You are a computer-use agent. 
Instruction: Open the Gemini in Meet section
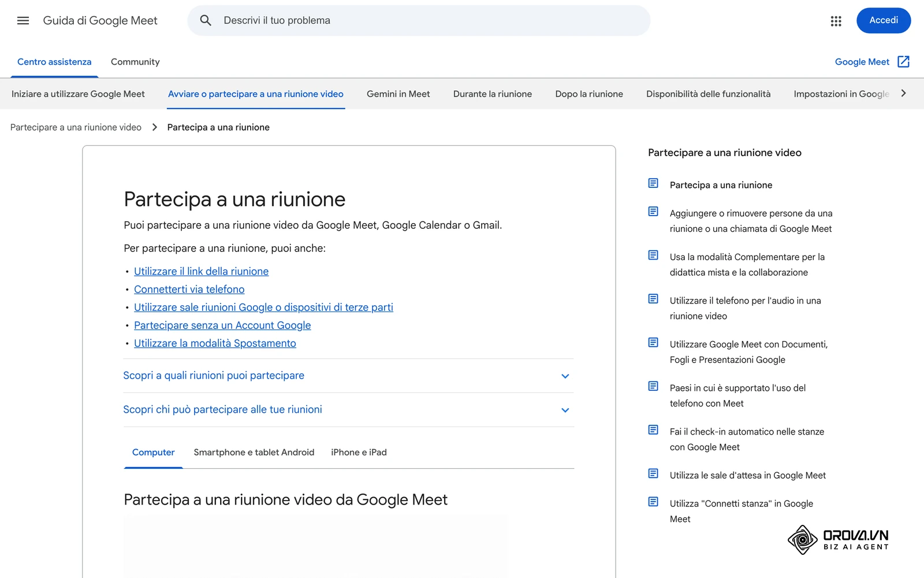[398, 94]
